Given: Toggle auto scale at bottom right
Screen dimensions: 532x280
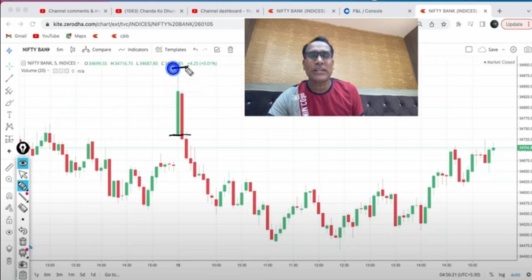Looking at the screenshot, I should click(515, 275).
